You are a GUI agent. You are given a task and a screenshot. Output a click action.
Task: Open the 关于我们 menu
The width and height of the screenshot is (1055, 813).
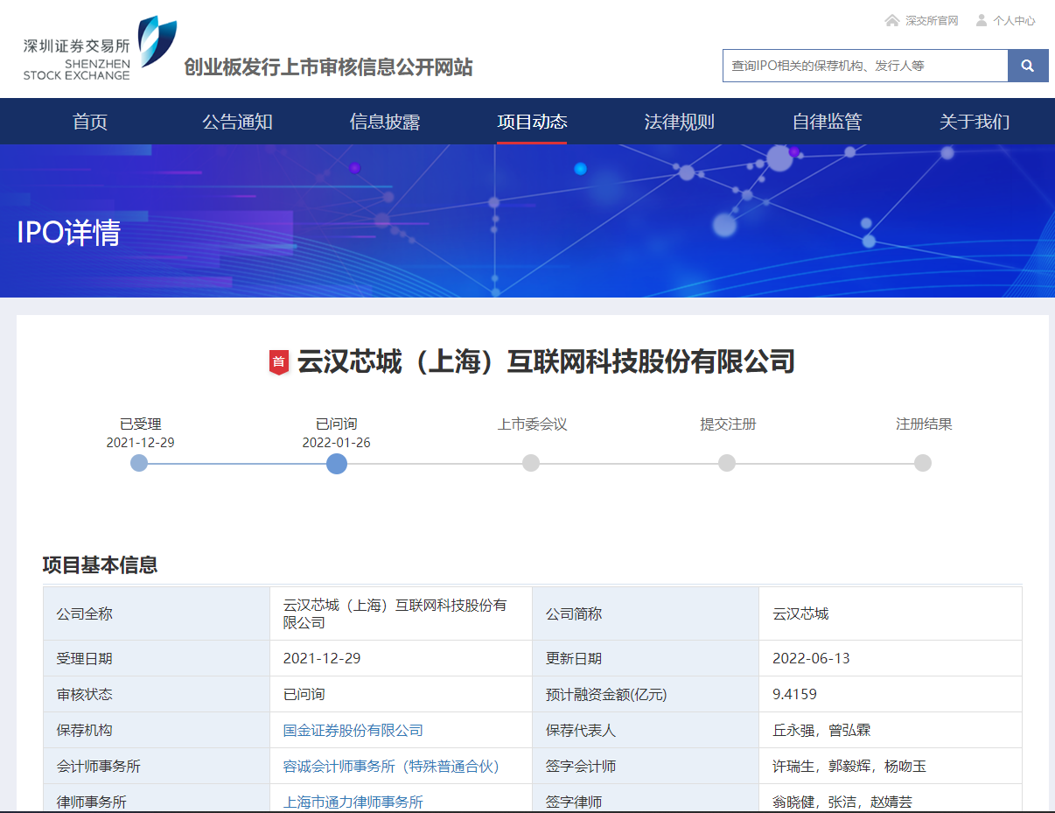coord(975,122)
